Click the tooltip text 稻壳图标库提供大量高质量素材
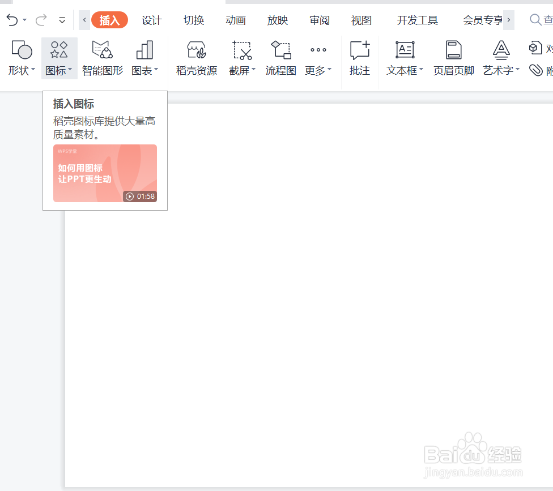Screen dimensions: 553x491 point(104,127)
